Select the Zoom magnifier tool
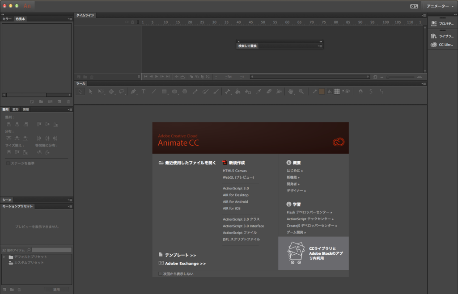 (x=301, y=92)
